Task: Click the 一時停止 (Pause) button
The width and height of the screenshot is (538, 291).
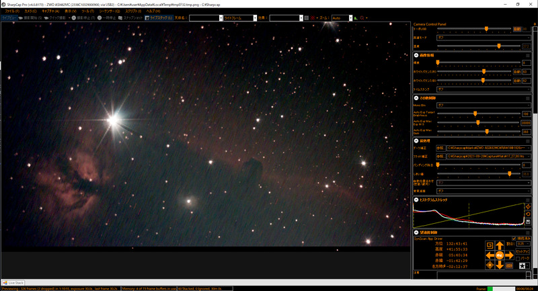Action: (107, 18)
